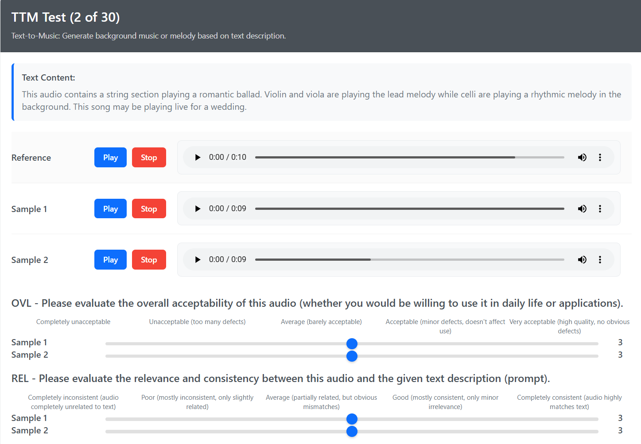Click the blue Play button for Sample 1
Viewport: 641px width, 444px height.
110,208
